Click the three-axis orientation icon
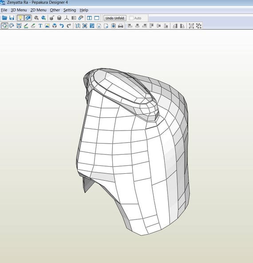This screenshot has width=253, height=263. click(67, 18)
